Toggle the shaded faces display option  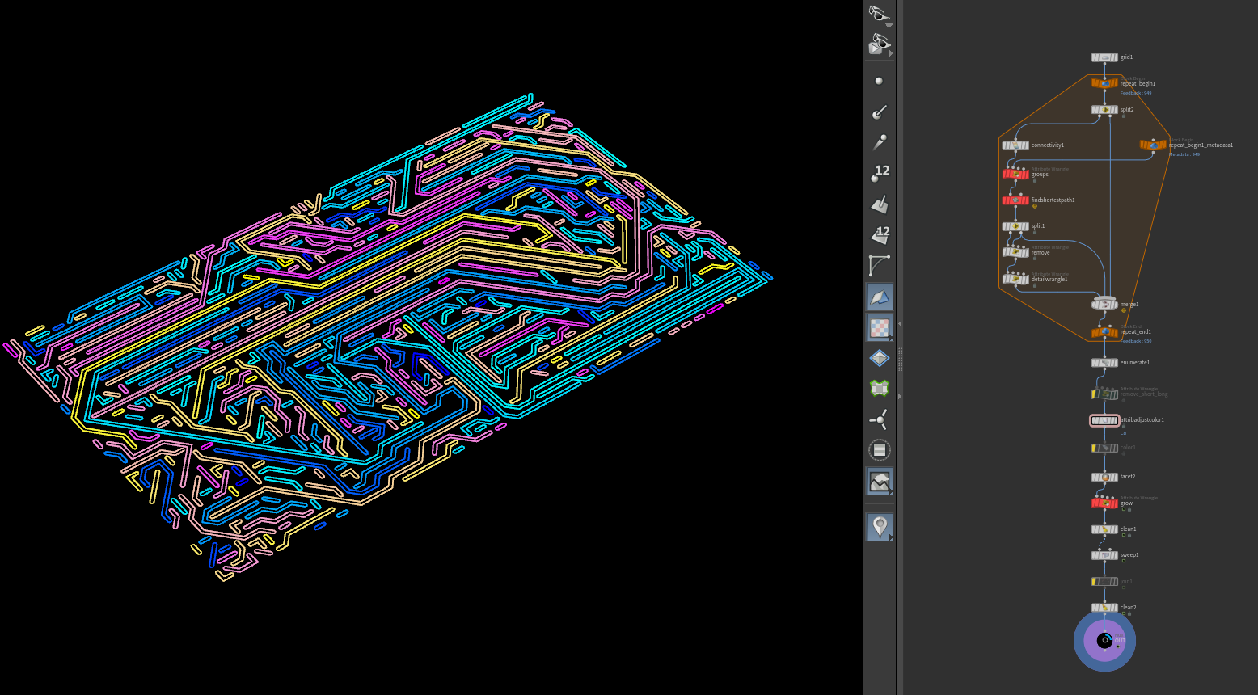[x=879, y=297]
